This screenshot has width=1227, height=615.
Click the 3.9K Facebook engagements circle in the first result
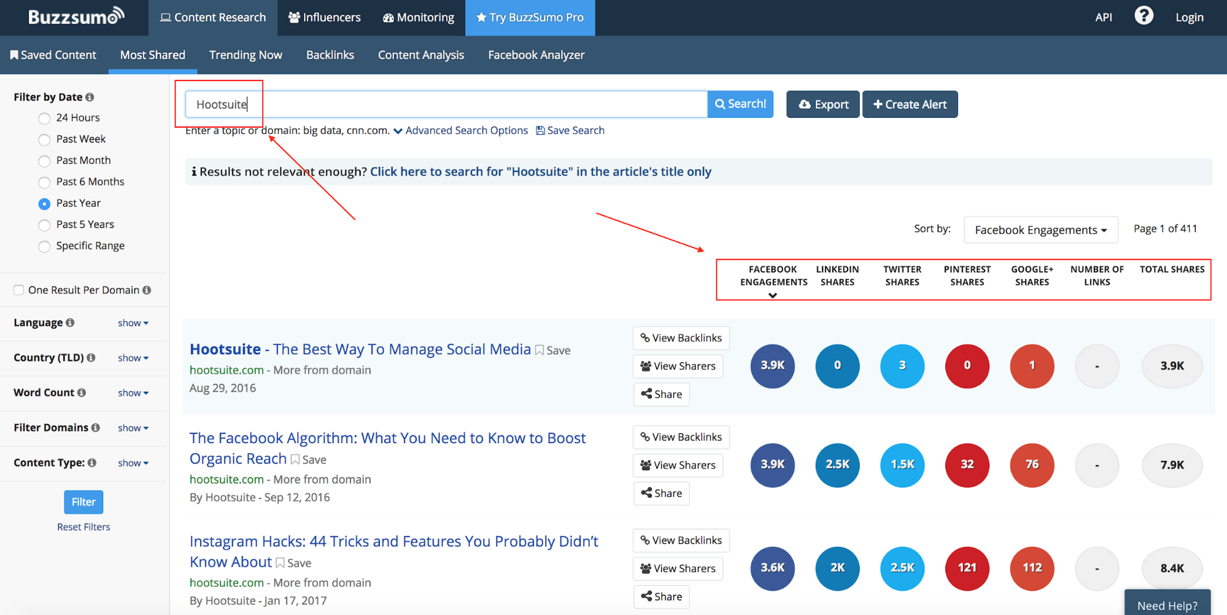pos(773,366)
